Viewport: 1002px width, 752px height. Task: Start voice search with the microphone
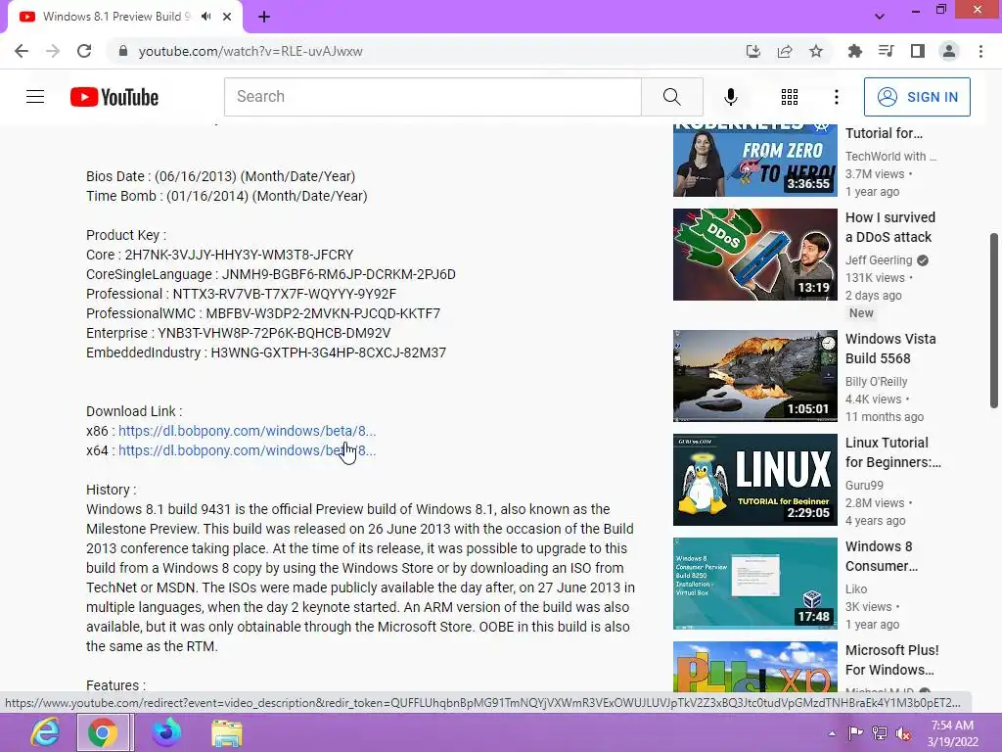tap(730, 97)
